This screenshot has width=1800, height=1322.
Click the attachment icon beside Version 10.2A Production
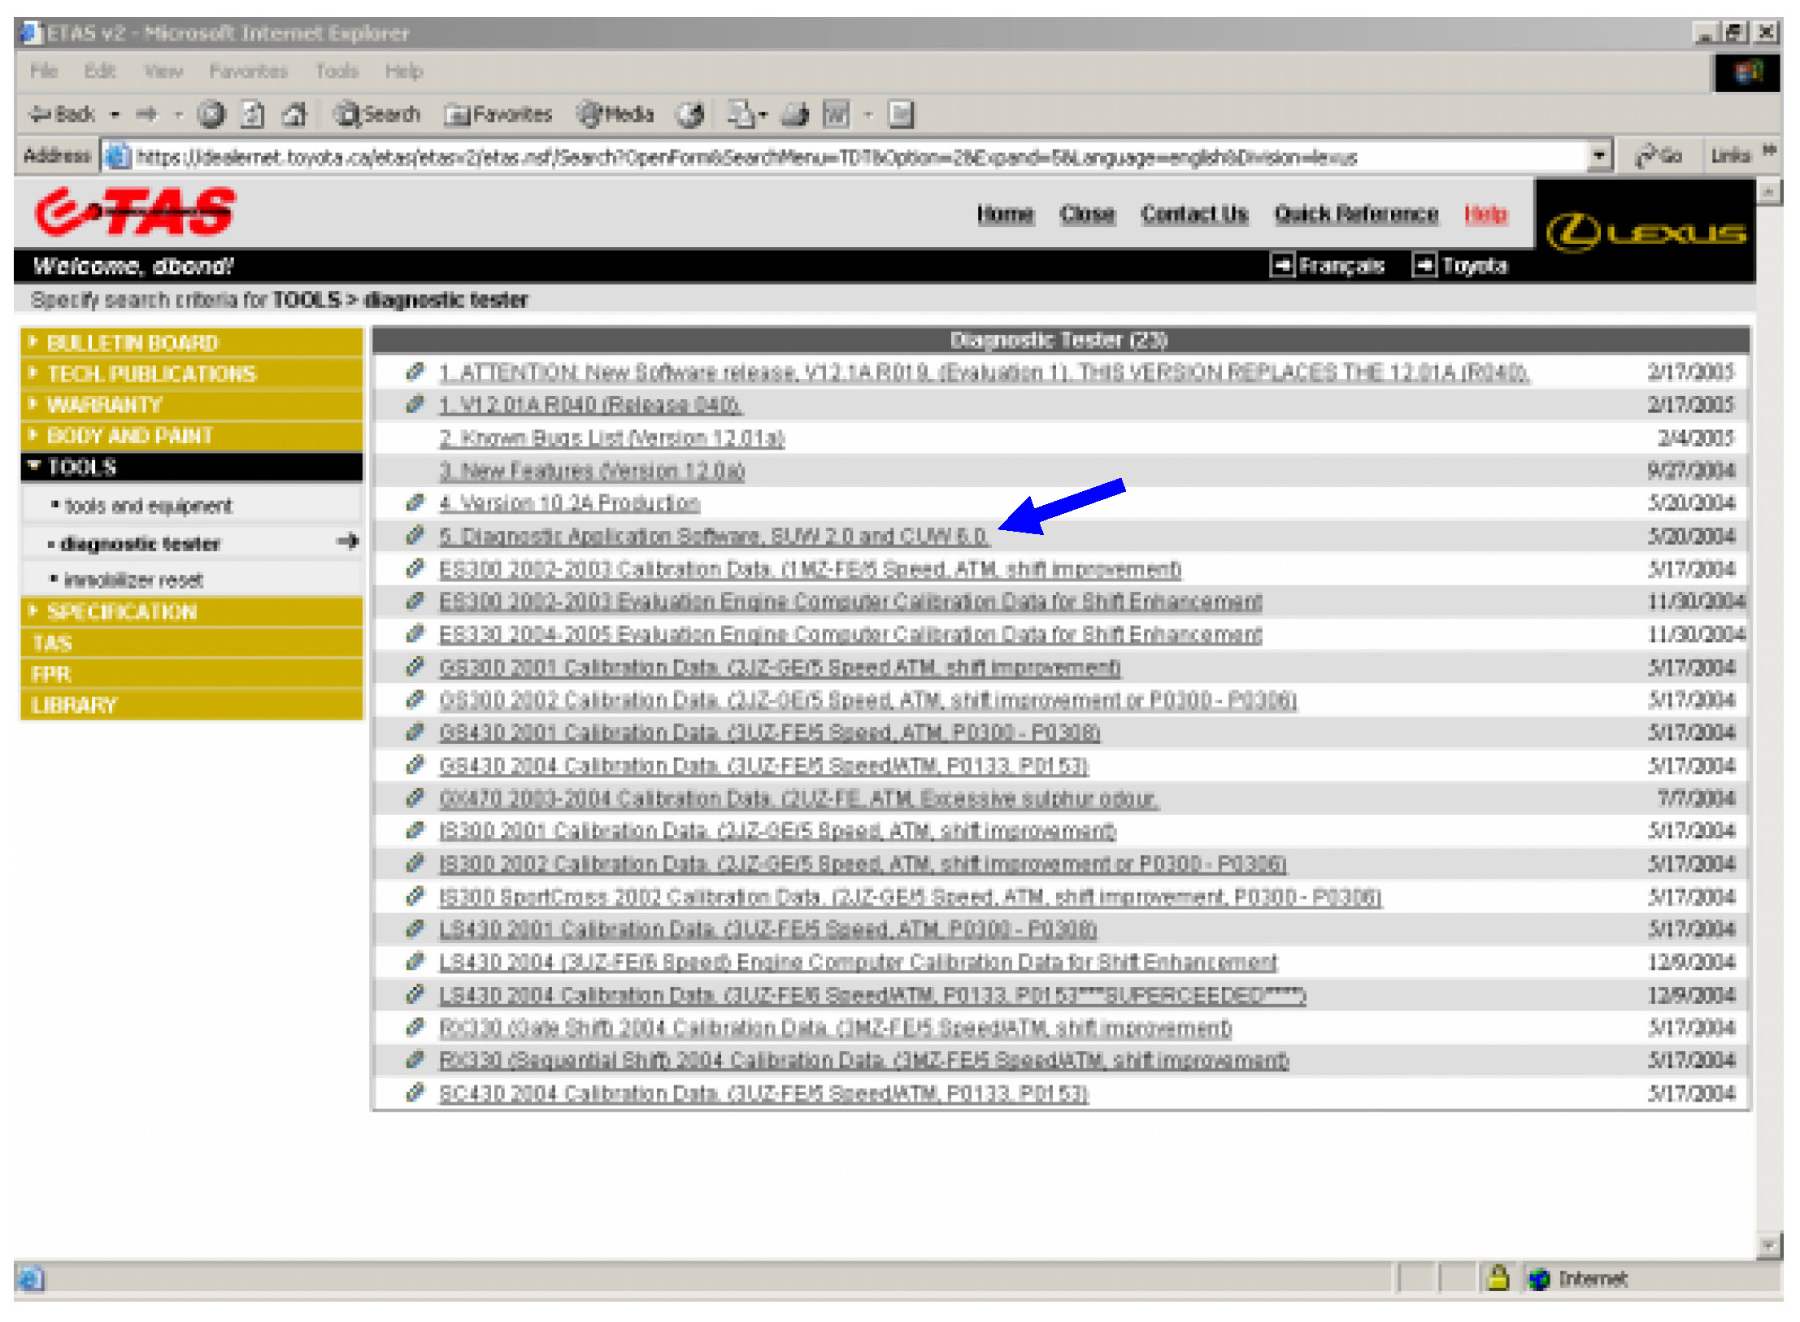415,502
